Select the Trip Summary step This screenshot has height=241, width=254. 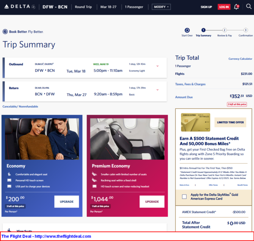[x=204, y=32]
